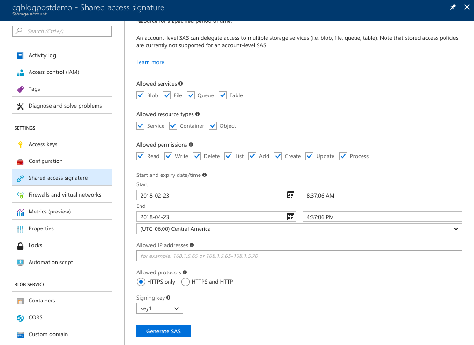Turn off the Process permission checkbox

(x=343, y=156)
